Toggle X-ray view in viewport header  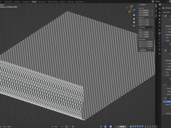pyautogui.click(x=116, y=127)
